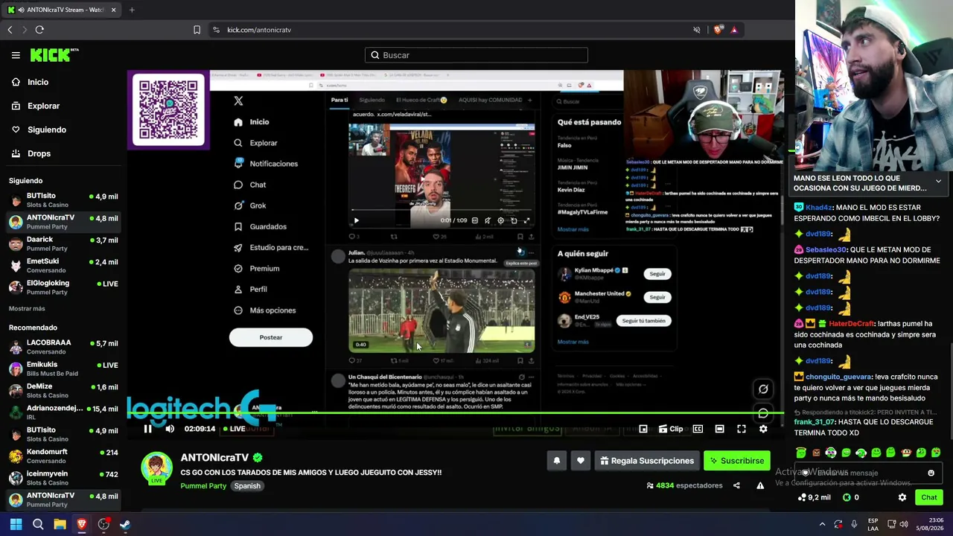Open channel points balance 9,2 mil
This screenshot has width=953, height=536.
coord(814,497)
